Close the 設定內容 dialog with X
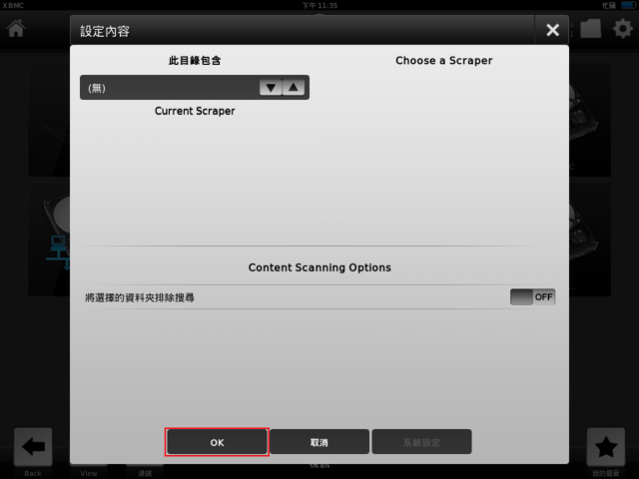This screenshot has height=479, width=639. click(552, 30)
